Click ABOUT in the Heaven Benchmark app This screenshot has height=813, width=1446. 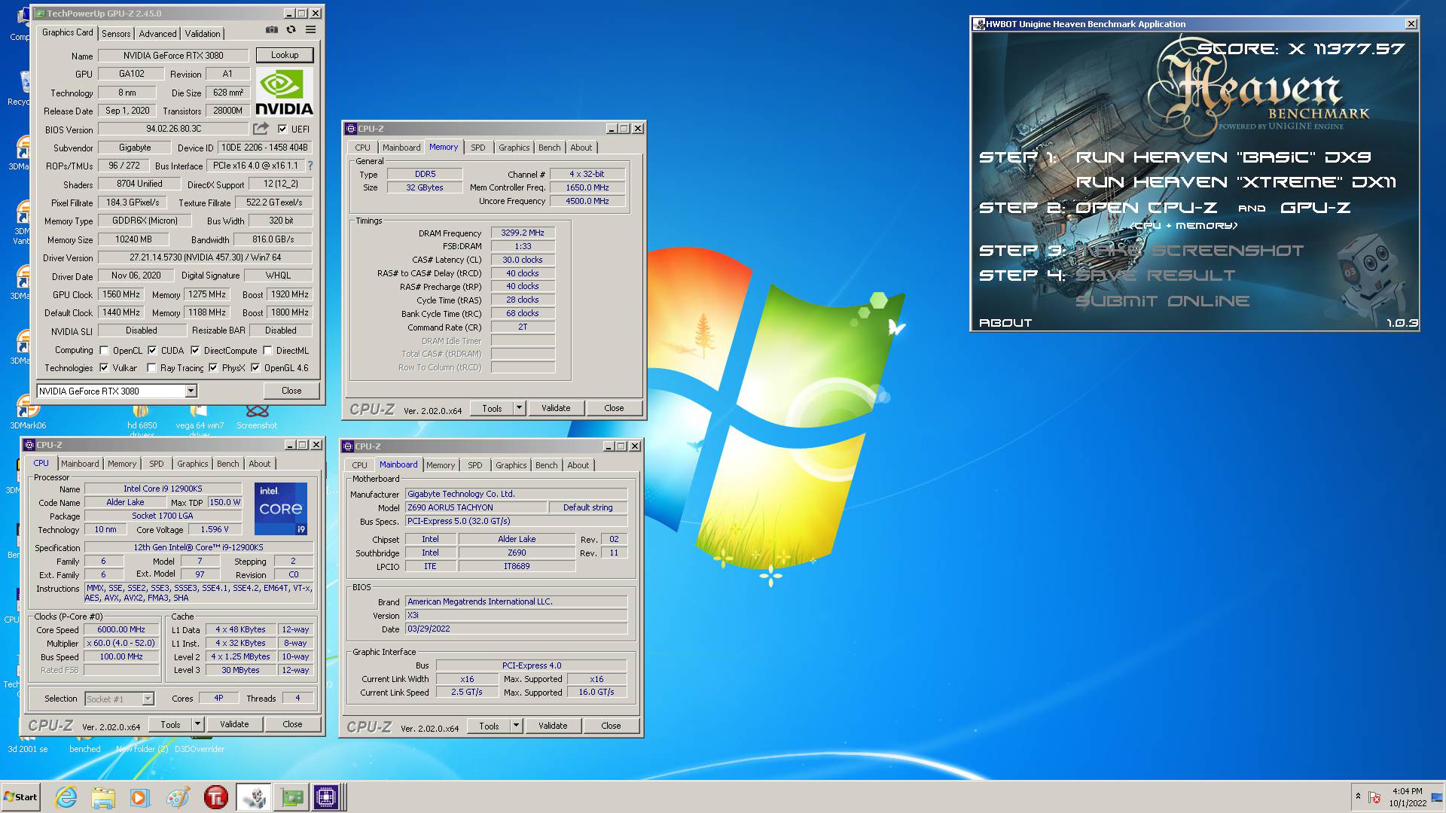[1005, 323]
